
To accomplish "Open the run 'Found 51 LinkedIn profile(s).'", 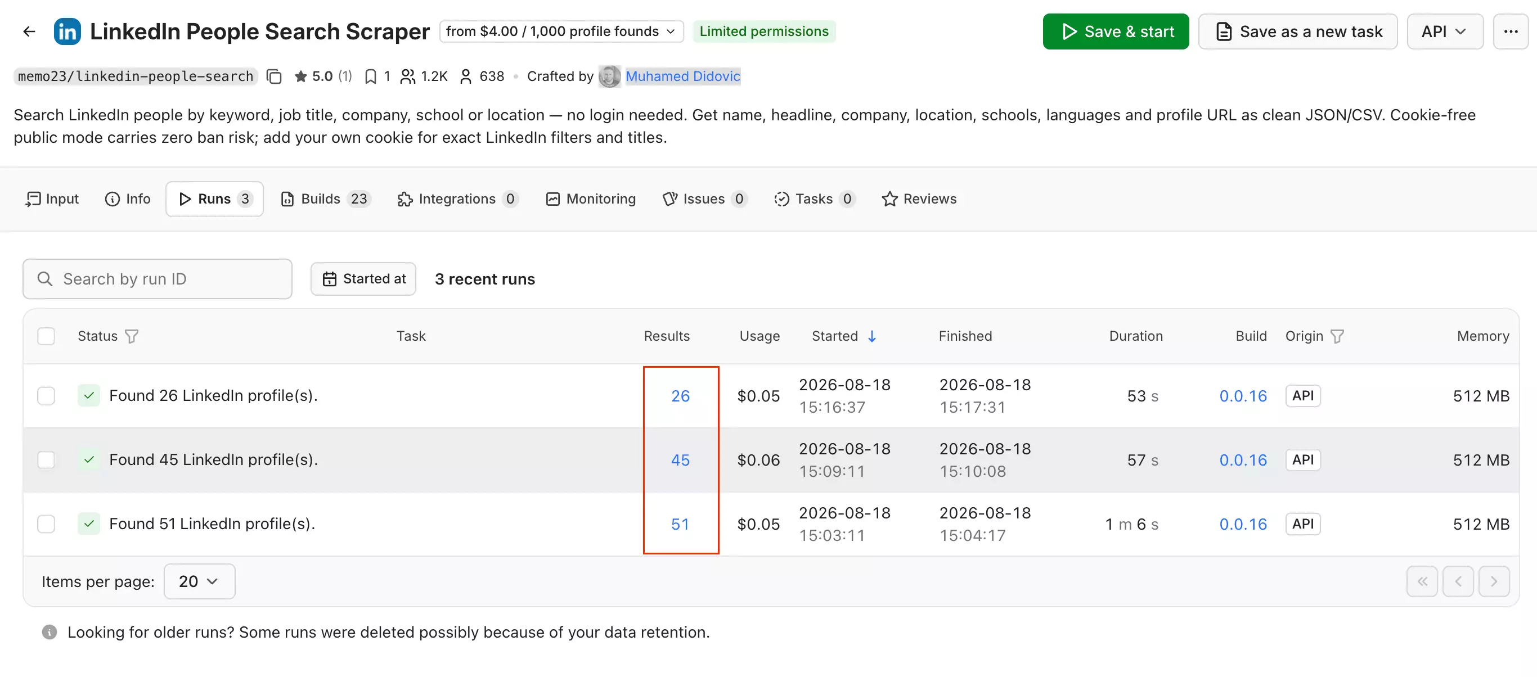I will [x=213, y=524].
